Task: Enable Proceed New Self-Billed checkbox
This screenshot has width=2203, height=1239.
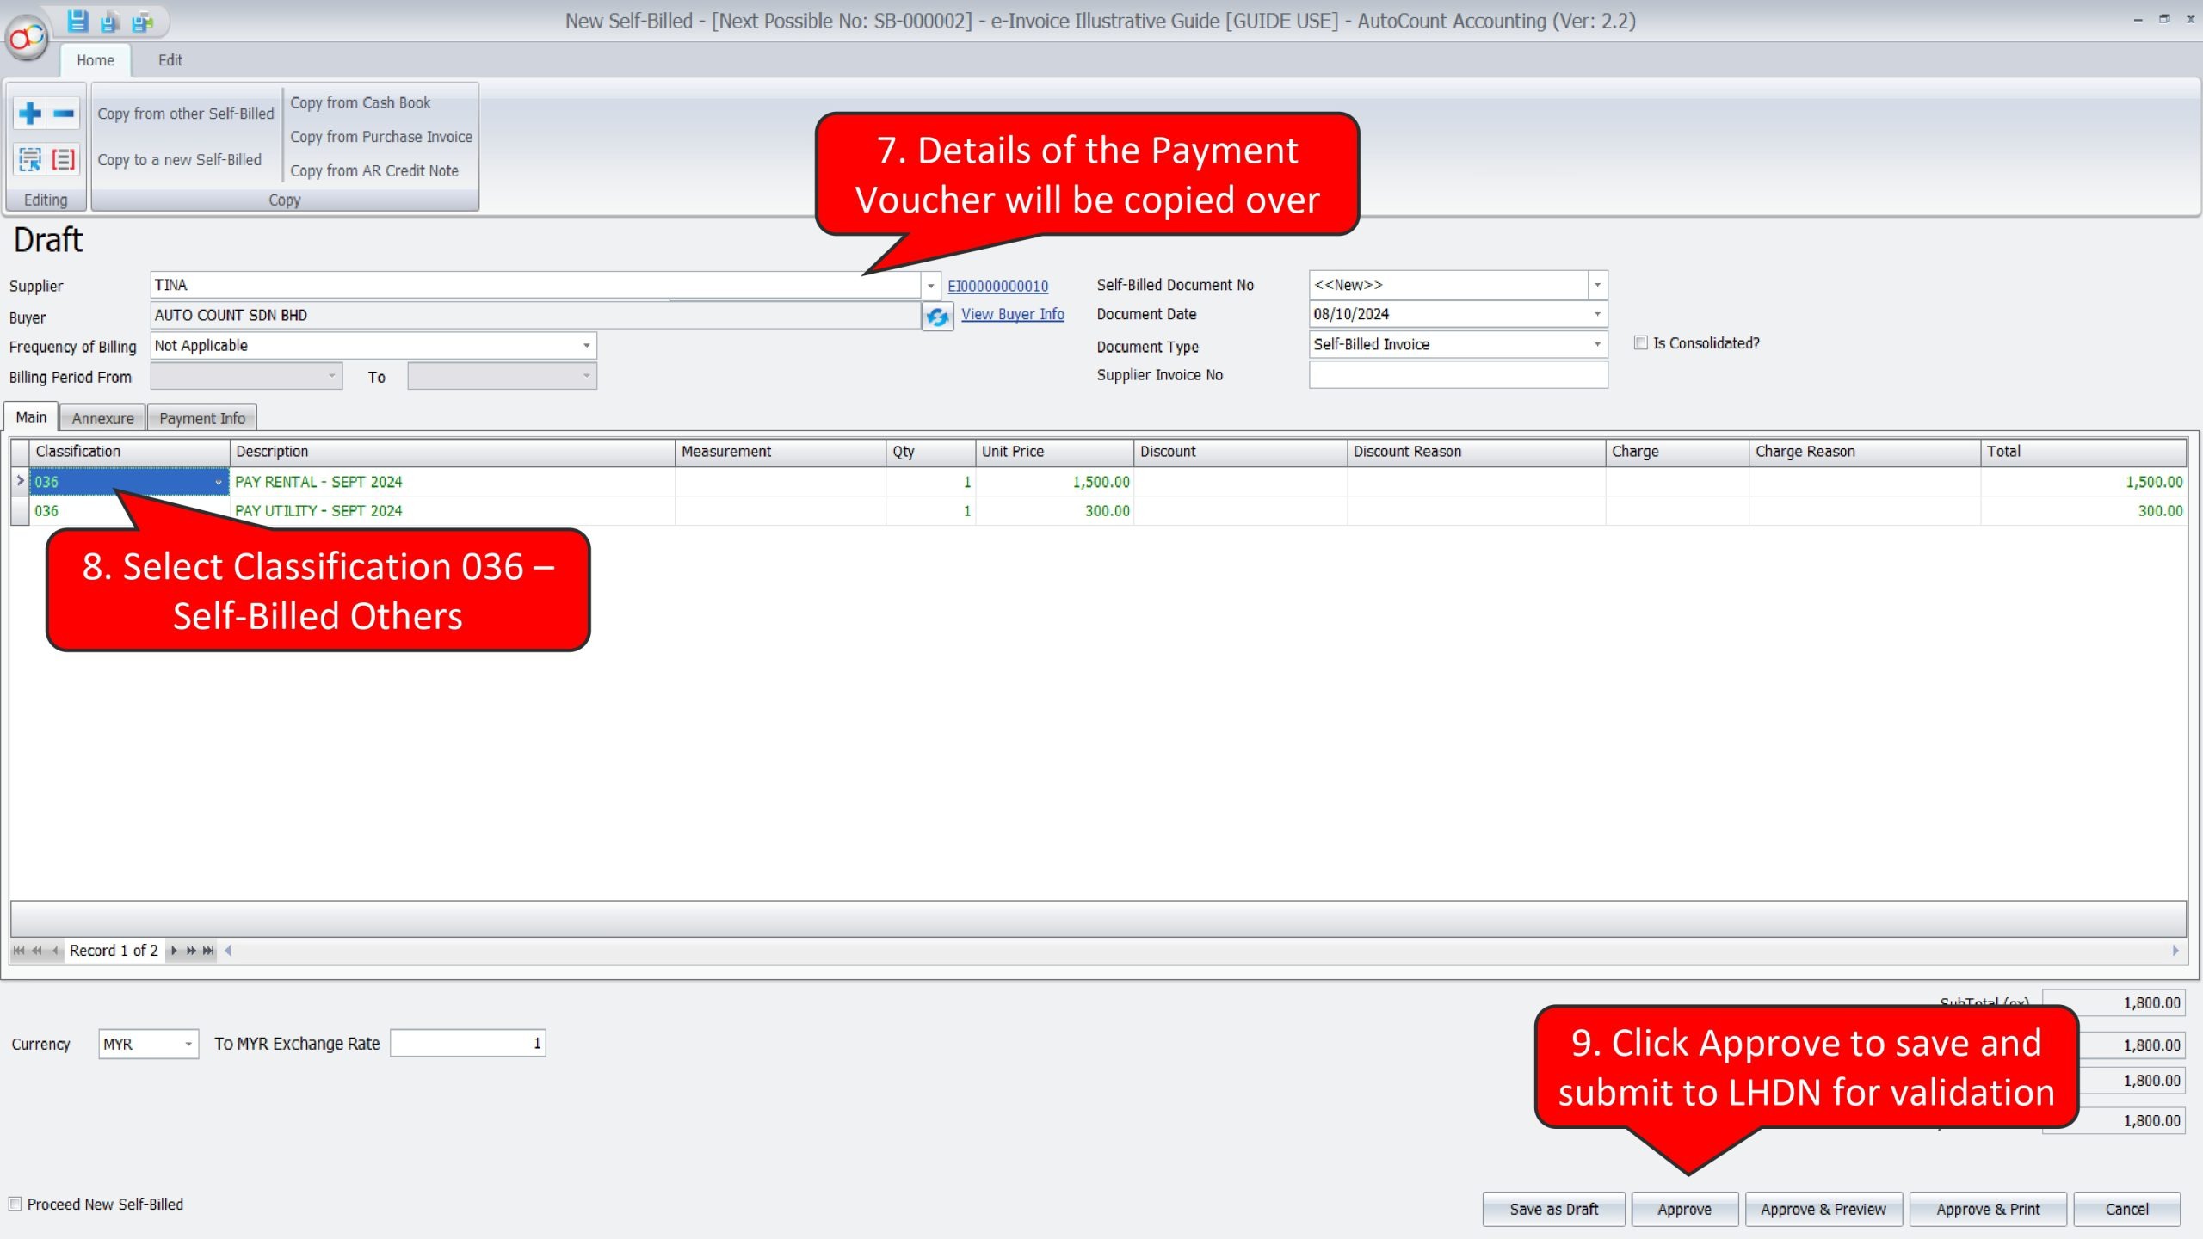Action: coord(15,1204)
